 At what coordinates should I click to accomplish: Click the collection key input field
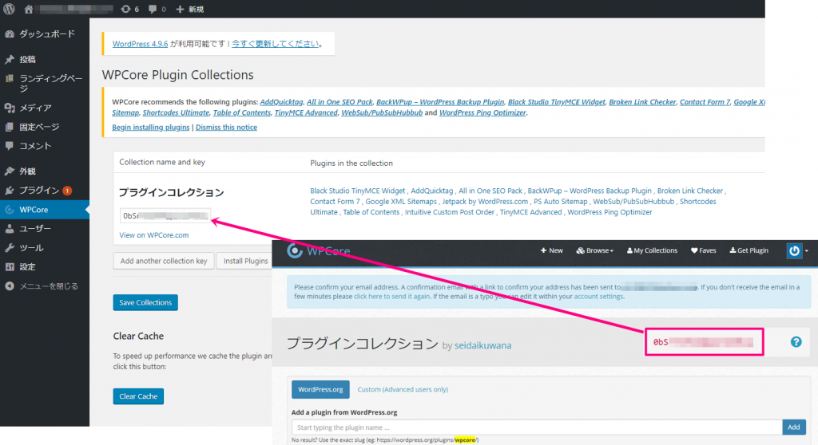165,216
